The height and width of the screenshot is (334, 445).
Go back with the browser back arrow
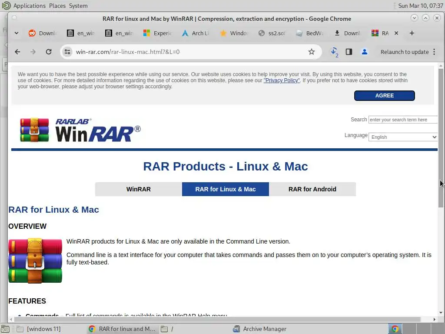coord(17,52)
